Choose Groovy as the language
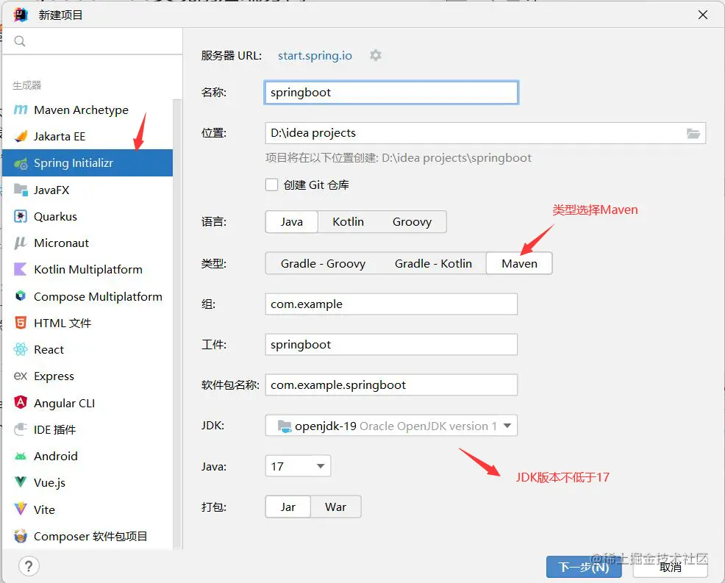Viewport: 725px width, 583px height. pyautogui.click(x=412, y=222)
